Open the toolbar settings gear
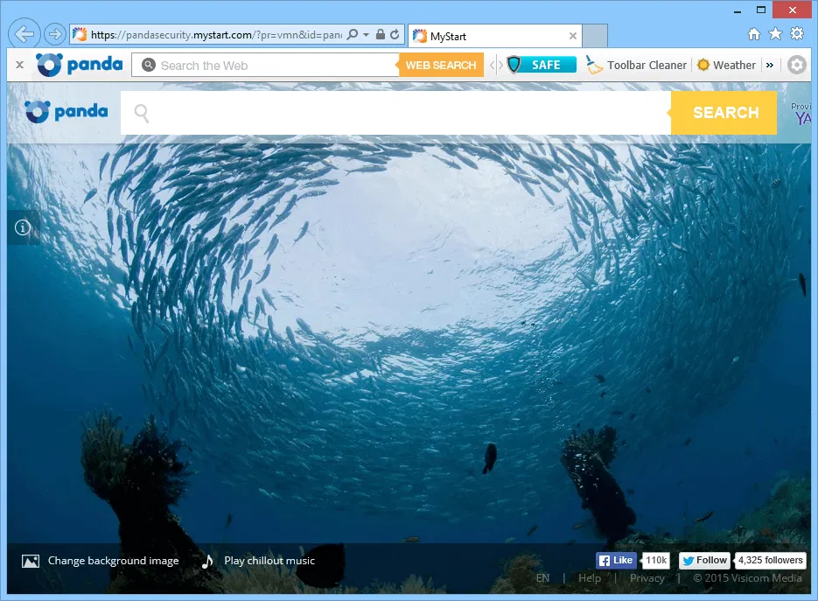This screenshot has height=601, width=818. (x=796, y=65)
